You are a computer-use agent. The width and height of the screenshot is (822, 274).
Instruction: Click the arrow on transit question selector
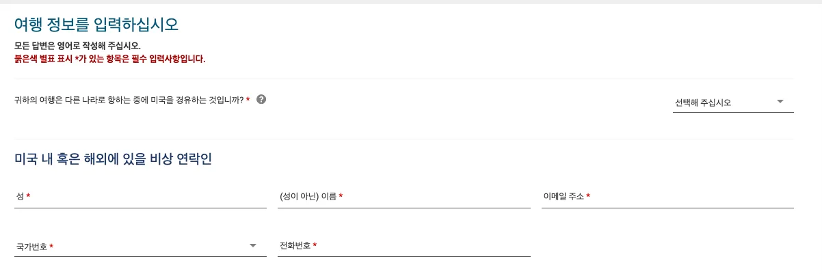(780, 102)
